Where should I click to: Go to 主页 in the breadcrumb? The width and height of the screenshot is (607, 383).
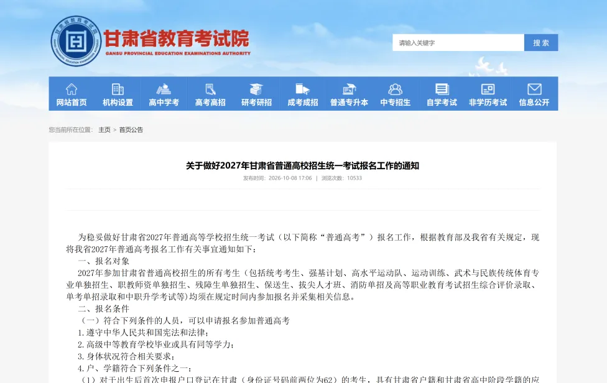[104, 129]
